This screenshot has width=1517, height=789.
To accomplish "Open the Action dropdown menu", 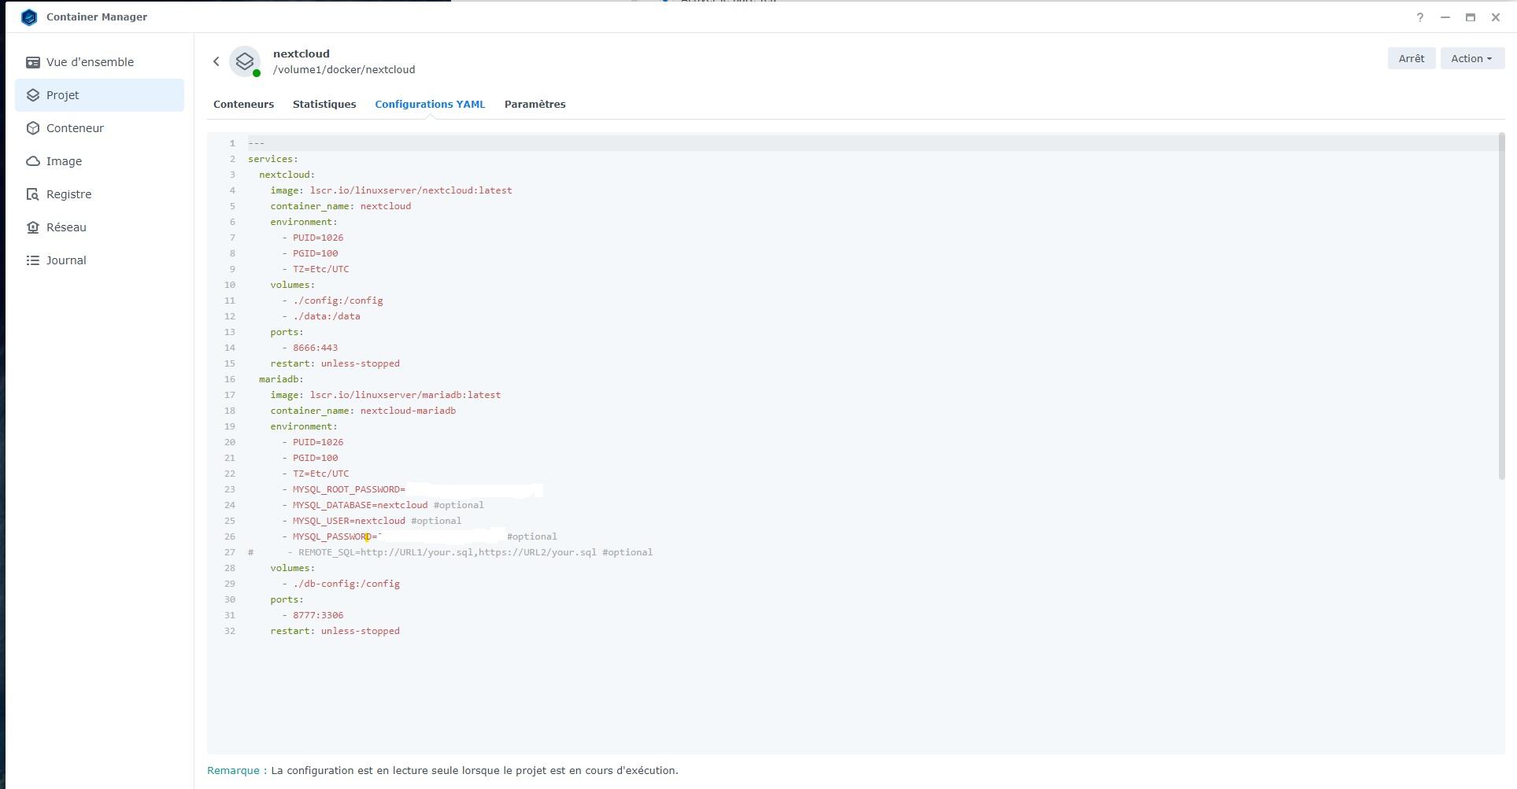I will [1472, 58].
